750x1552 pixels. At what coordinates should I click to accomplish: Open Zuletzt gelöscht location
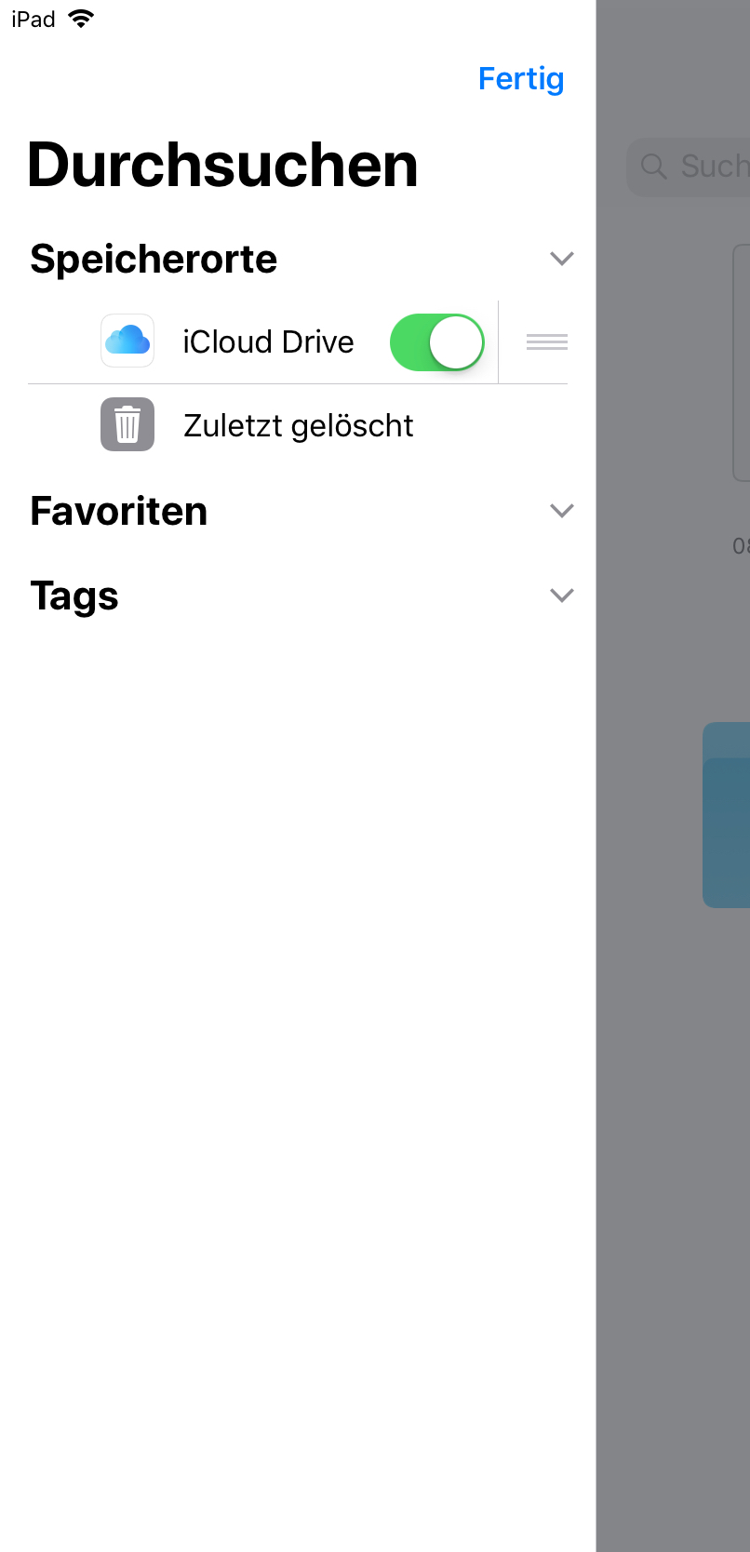pyautogui.click(x=298, y=425)
